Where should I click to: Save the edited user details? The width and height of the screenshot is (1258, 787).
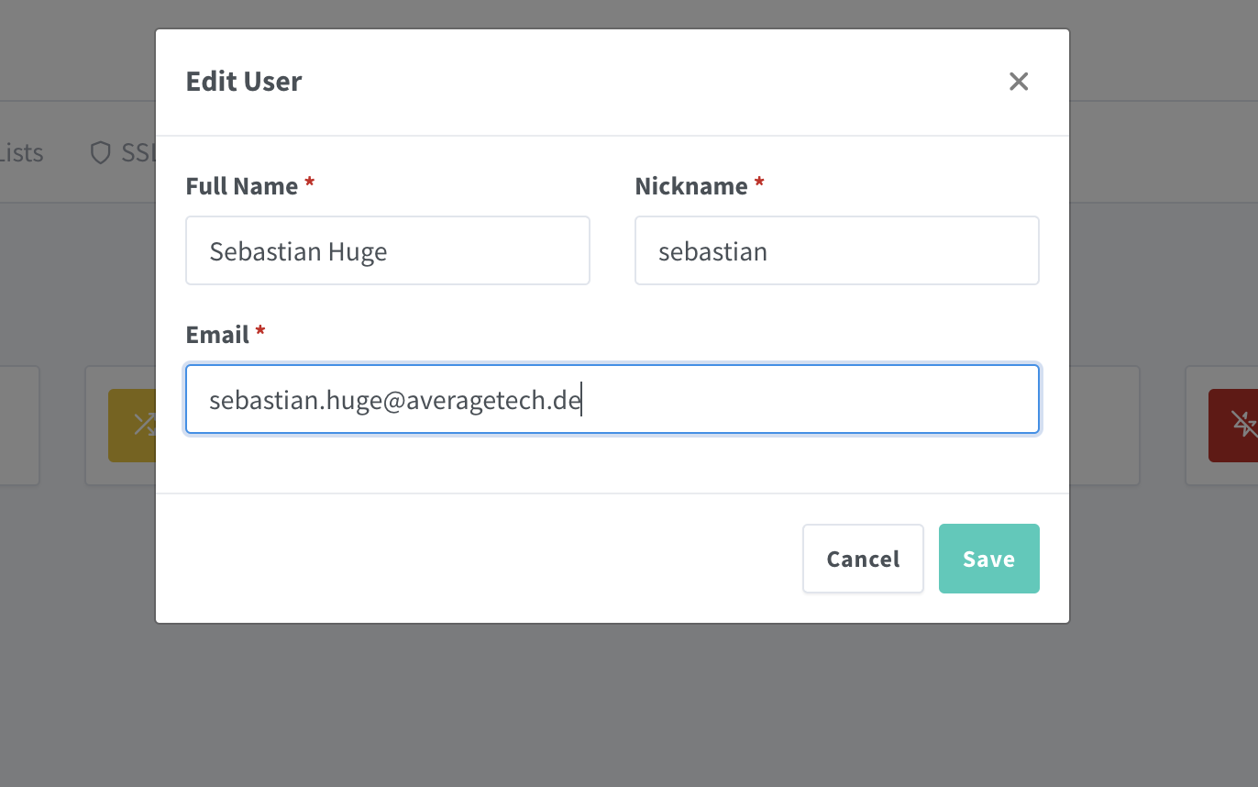988,559
